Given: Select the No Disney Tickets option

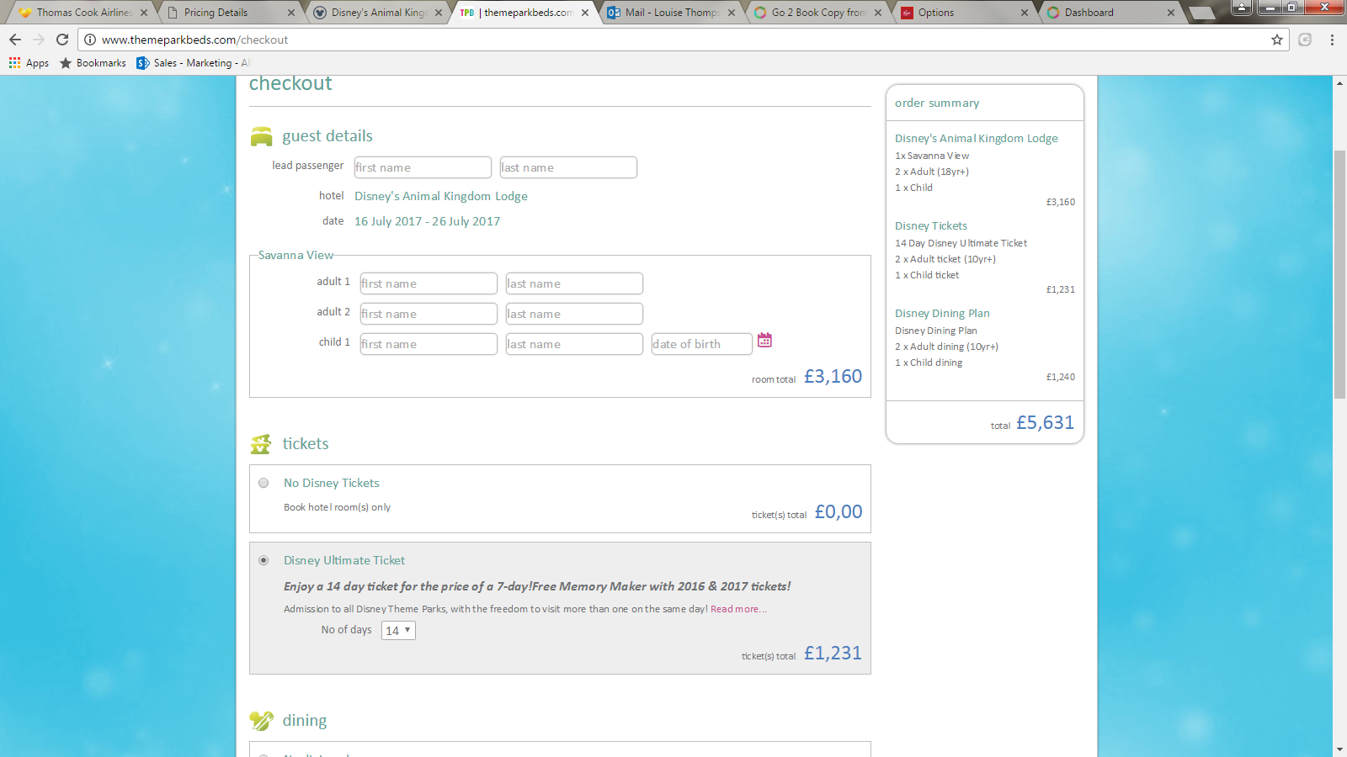Looking at the screenshot, I should coord(264,483).
